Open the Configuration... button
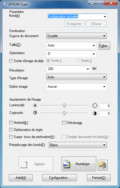120x188 pixels. pos(60,178)
